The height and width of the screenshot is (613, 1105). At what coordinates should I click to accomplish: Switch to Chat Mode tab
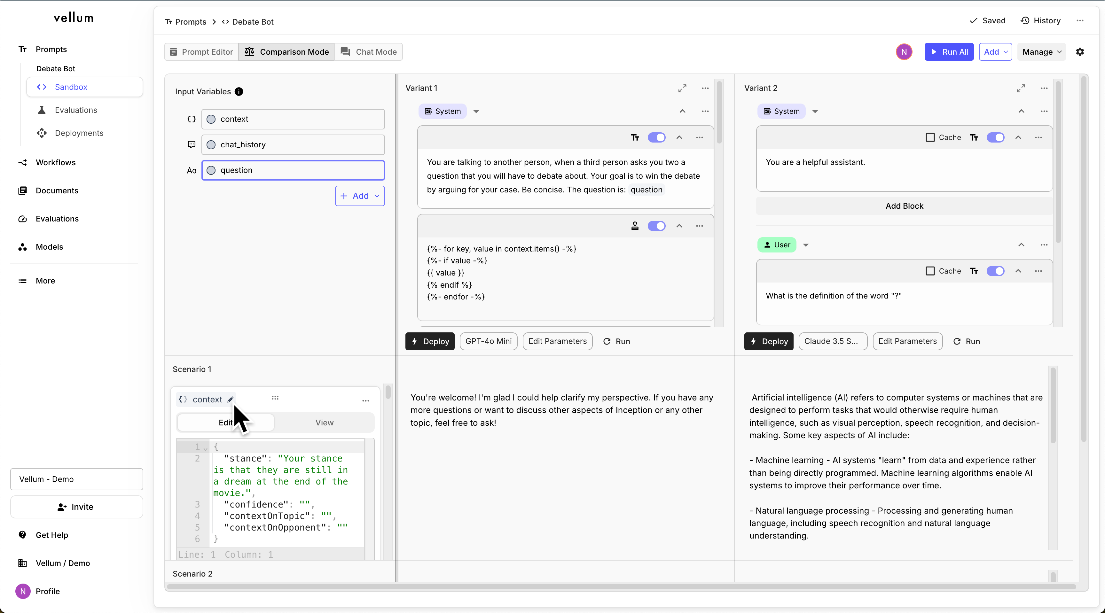[x=368, y=52]
